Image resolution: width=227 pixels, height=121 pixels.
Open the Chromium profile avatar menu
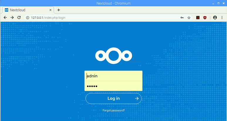click(215, 18)
